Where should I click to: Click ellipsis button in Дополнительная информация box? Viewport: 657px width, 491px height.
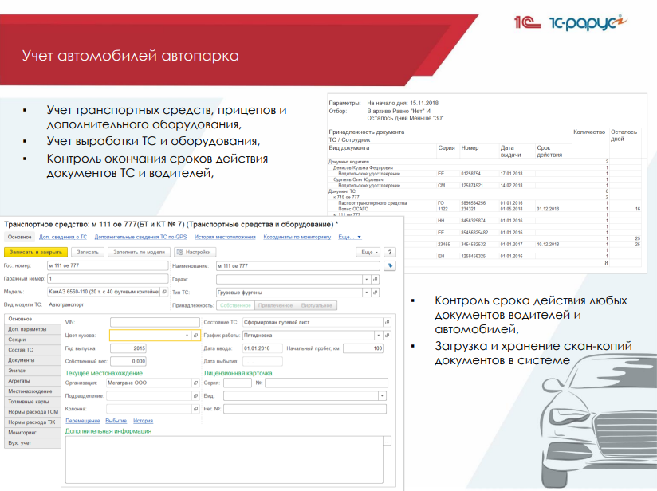[387, 441]
